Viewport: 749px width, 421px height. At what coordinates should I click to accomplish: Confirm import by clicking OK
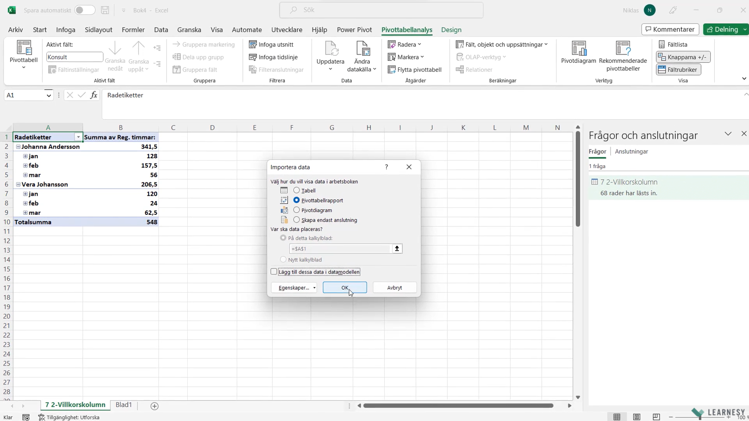click(344, 287)
